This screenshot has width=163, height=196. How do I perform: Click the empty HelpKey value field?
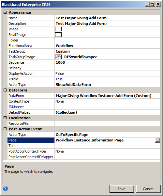107,68
